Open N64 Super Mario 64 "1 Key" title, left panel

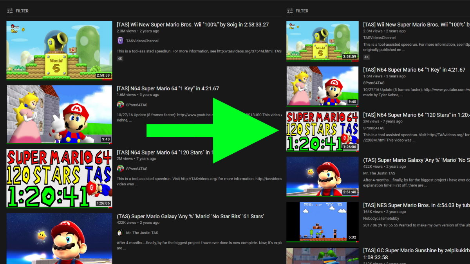tap(168, 88)
